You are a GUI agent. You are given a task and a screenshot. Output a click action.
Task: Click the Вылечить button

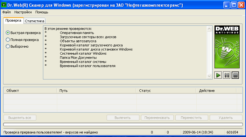click(x=123, y=118)
